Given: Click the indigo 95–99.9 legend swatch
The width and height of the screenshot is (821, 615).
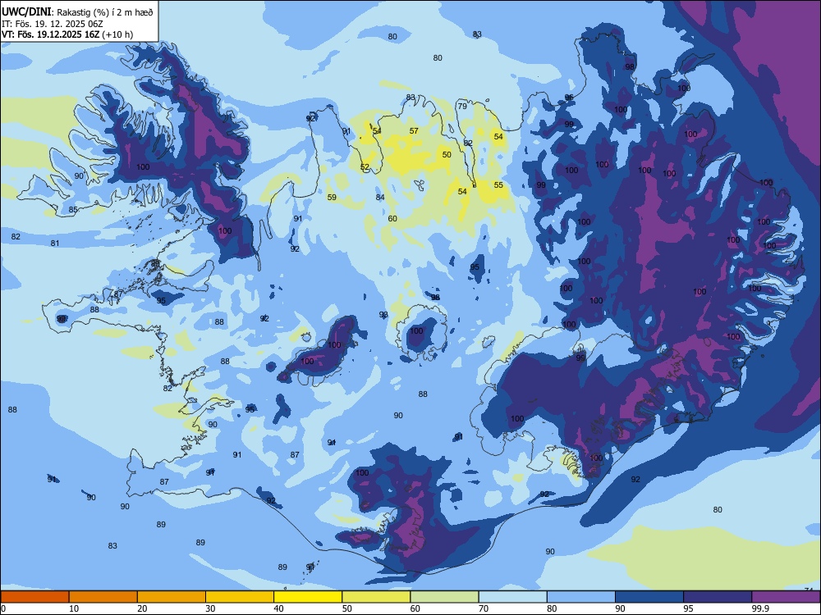Looking at the screenshot, I should tap(718, 597).
